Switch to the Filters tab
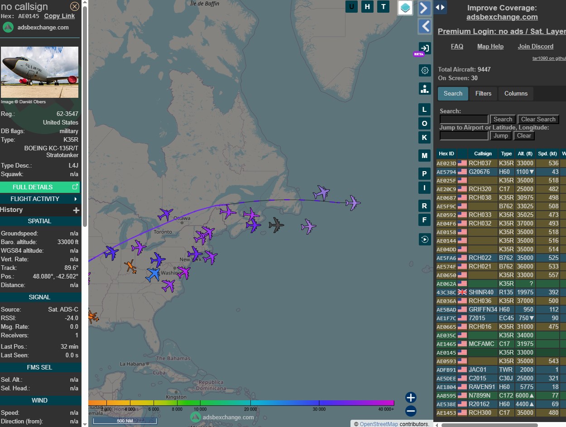 tap(483, 94)
